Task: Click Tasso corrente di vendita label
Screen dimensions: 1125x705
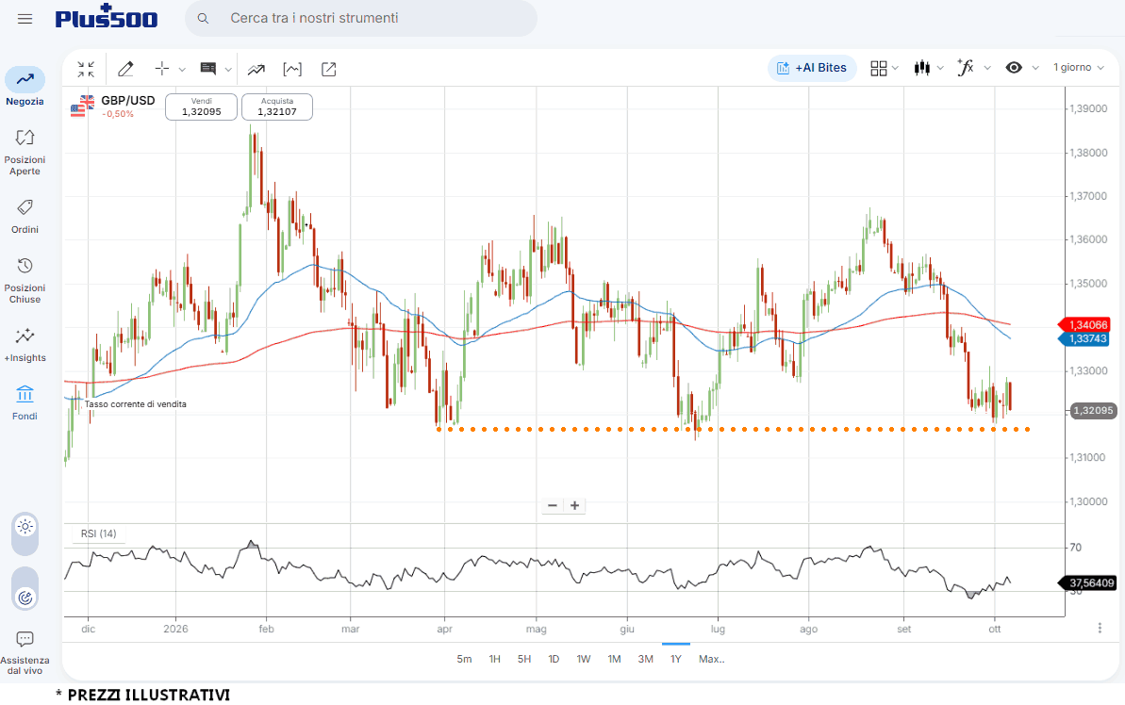Action: pos(136,404)
